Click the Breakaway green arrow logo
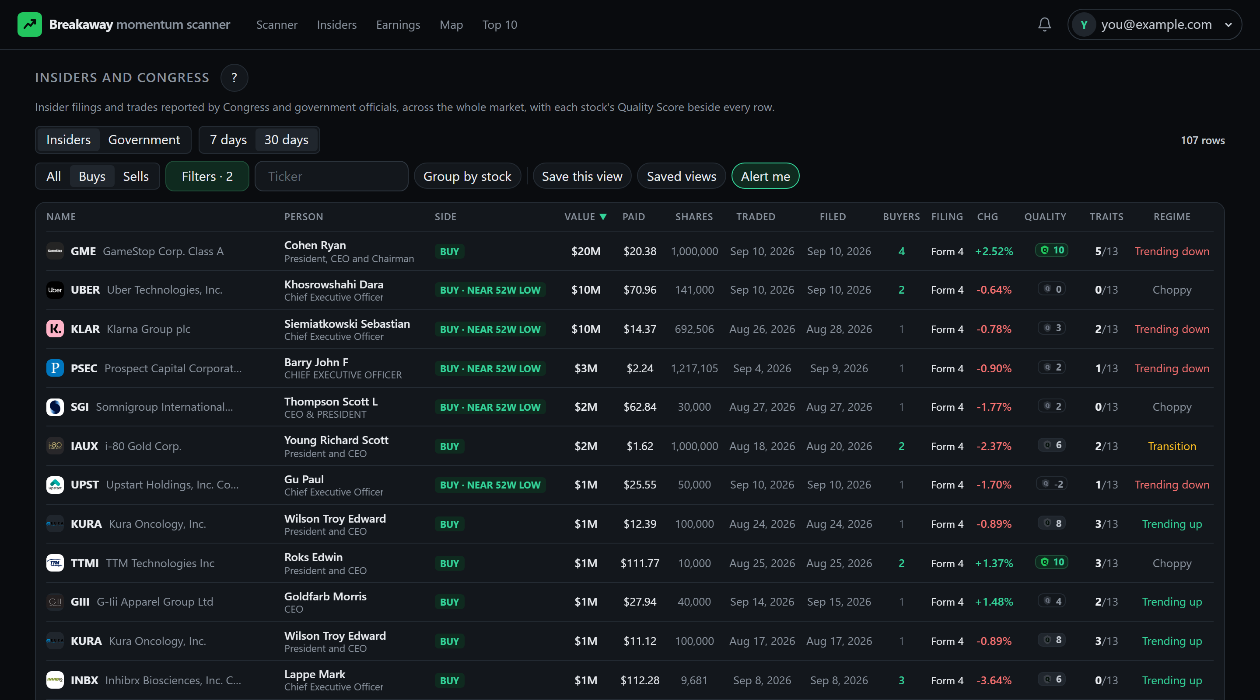 [x=29, y=24]
